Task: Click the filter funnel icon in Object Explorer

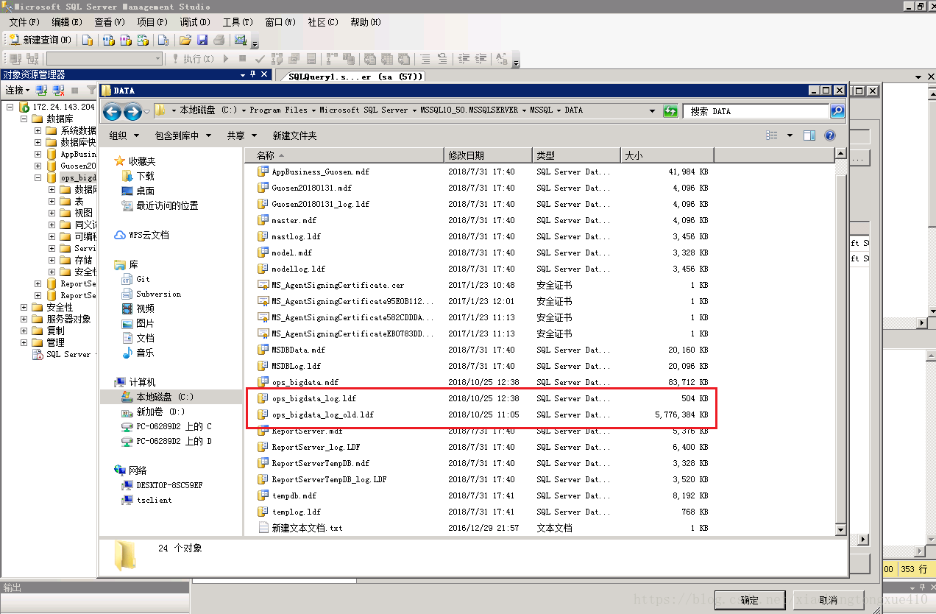Action: point(91,90)
